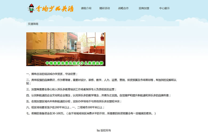Click the 交通指南 section heading

tap(33, 24)
